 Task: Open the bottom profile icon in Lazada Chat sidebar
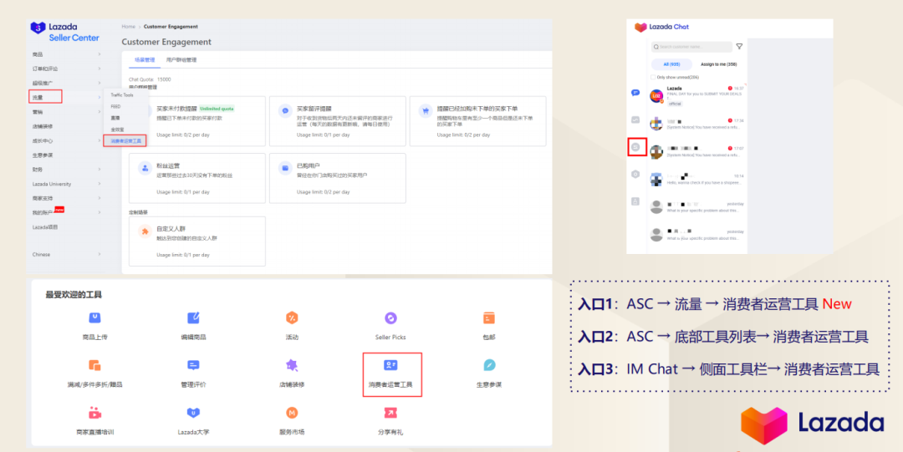(x=635, y=201)
